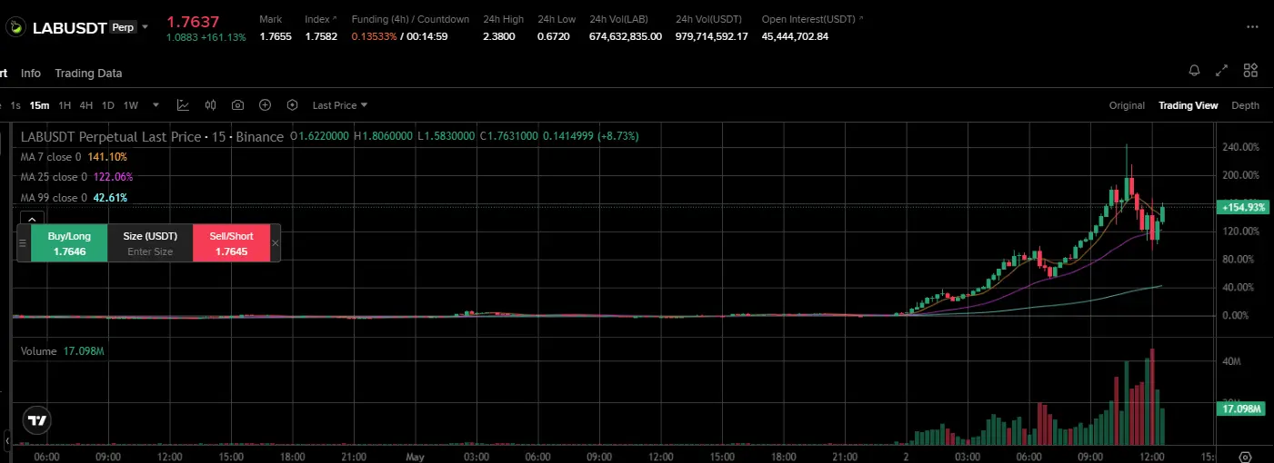Switch to Depth chart view
Image resolution: width=1274 pixels, height=463 pixels.
click(1246, 105)
